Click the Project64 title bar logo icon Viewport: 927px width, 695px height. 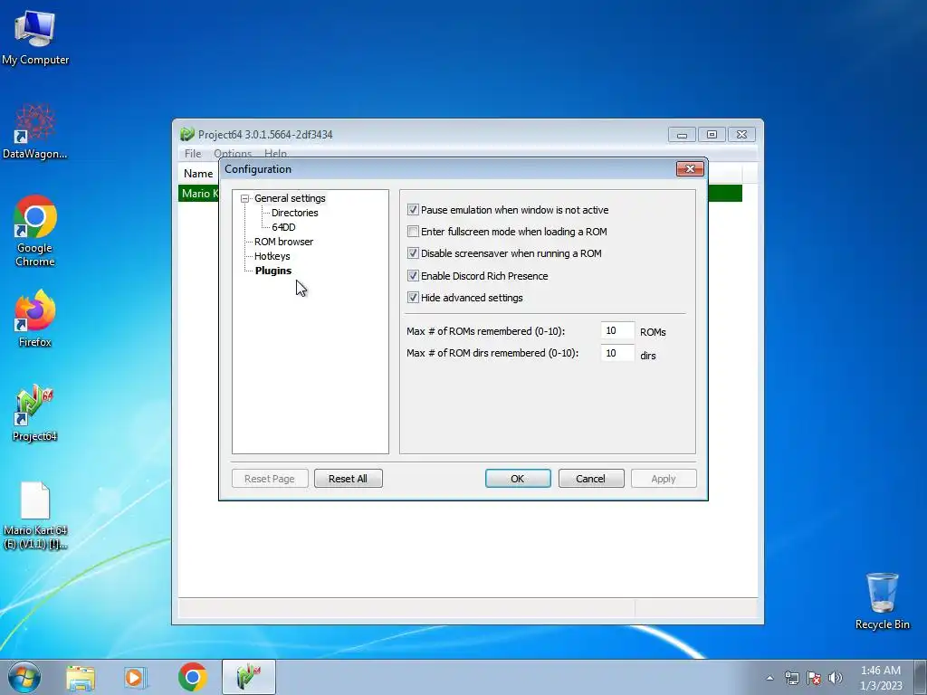(187, 134)
